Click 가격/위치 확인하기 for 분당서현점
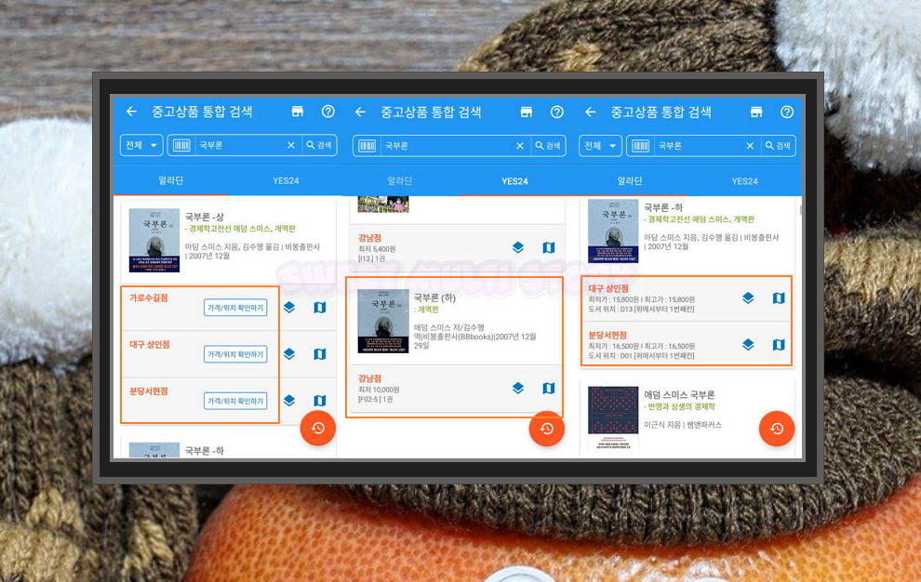This screenshot has height=582, width=921. (x=235, y=401)
